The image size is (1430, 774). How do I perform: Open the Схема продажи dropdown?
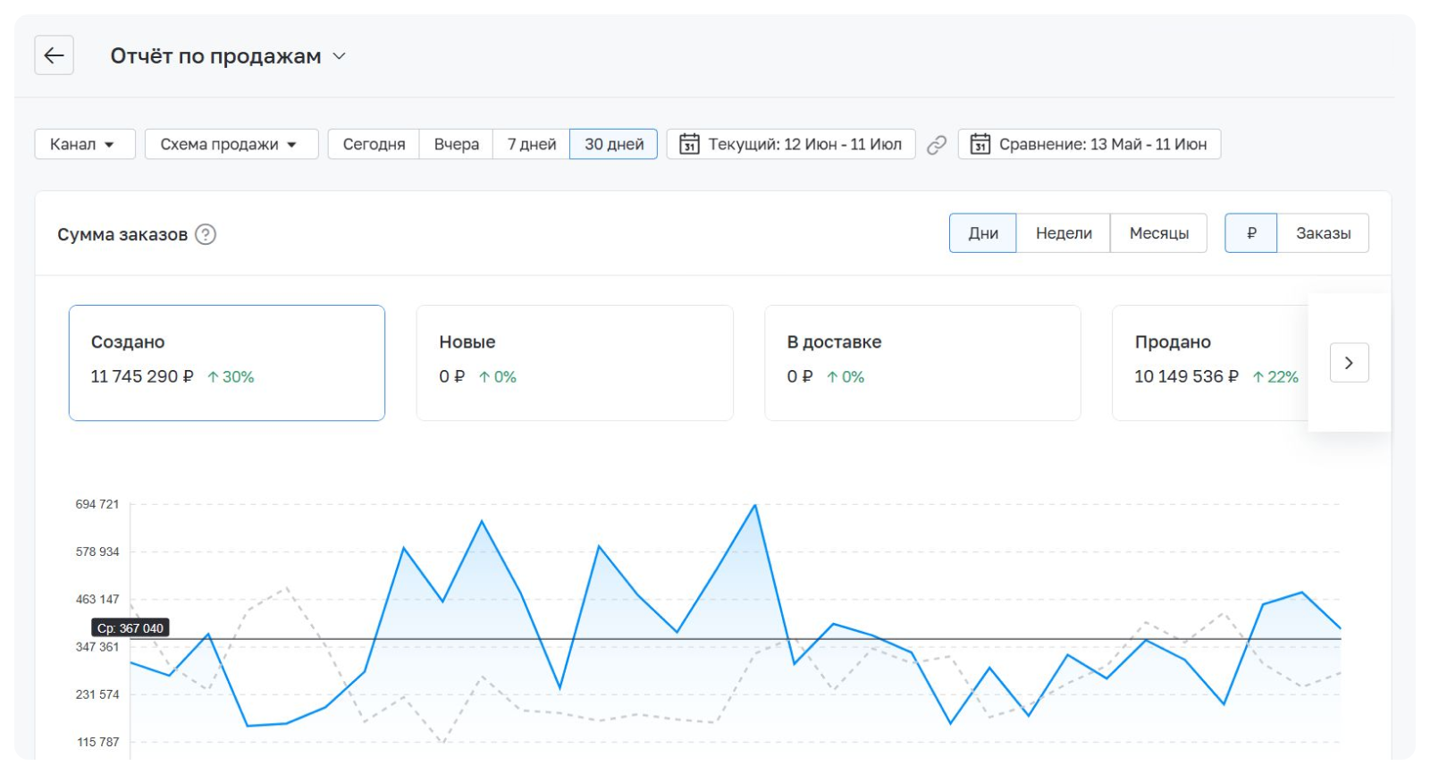tap(231, 145)
